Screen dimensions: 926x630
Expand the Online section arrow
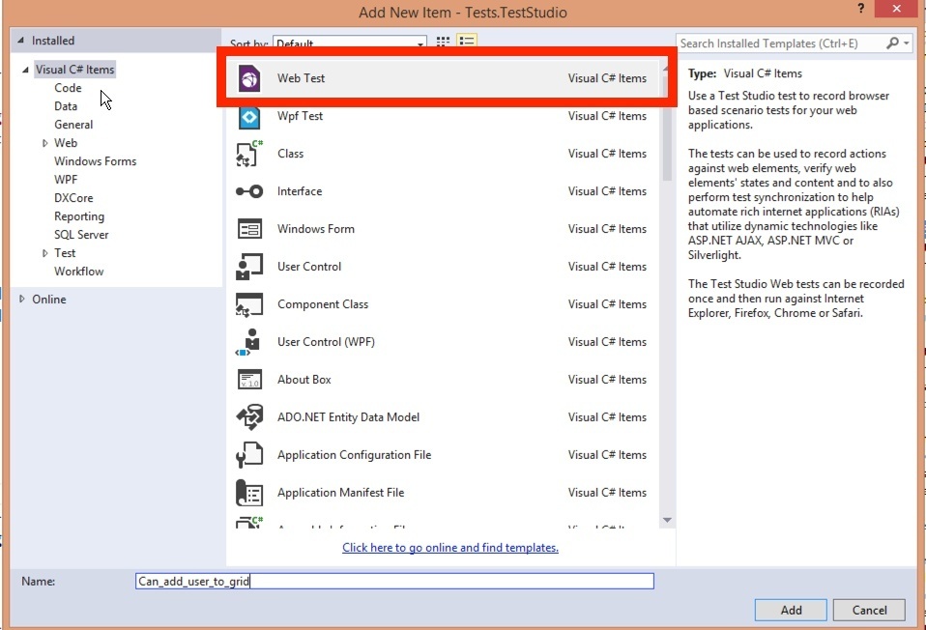(22, 299)
